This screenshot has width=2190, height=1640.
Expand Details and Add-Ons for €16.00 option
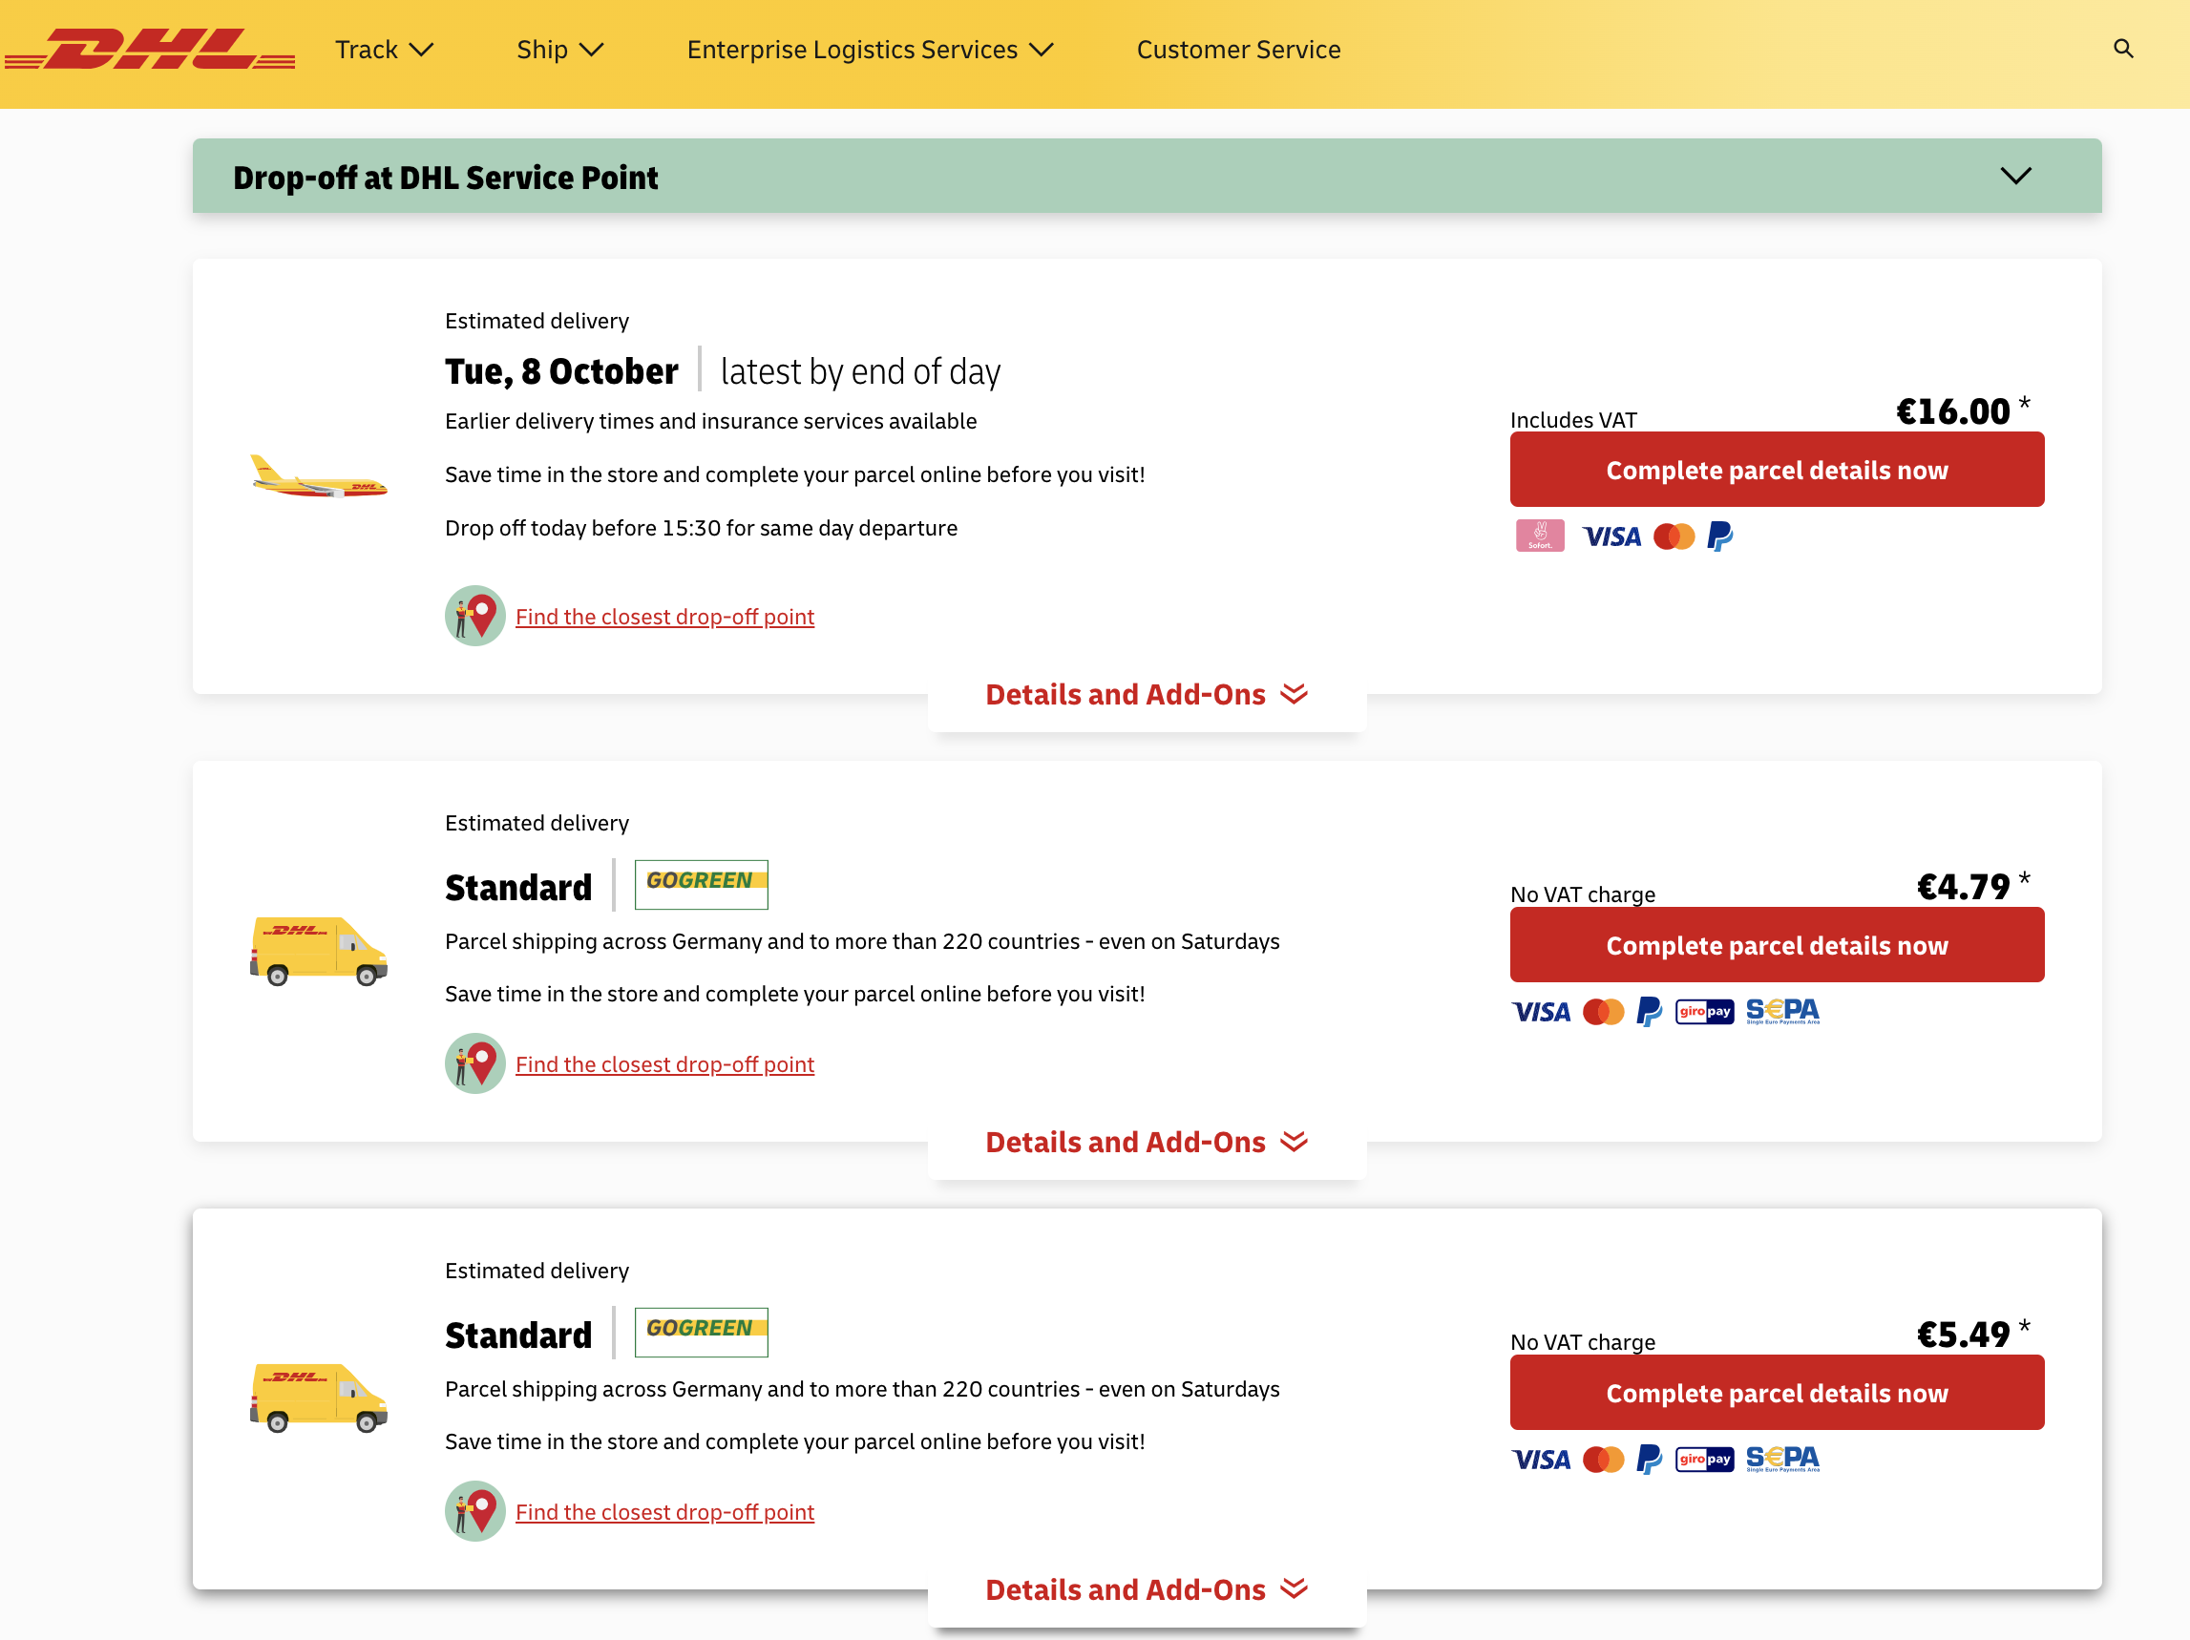tap(1147, 695)
